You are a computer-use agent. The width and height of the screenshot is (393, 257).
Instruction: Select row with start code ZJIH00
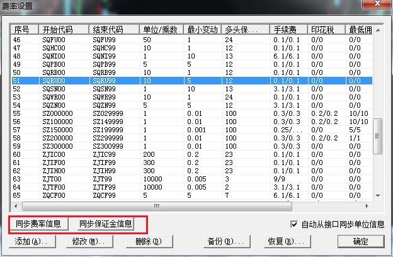pyautogui.click(x=191, y=171)
